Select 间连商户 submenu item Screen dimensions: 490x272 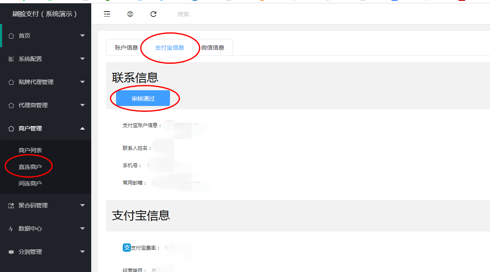pyautogui.click(x=30, y=183)
